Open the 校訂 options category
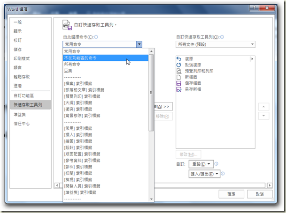Viewport: 286px width, 213px height. tap(31, 40)
